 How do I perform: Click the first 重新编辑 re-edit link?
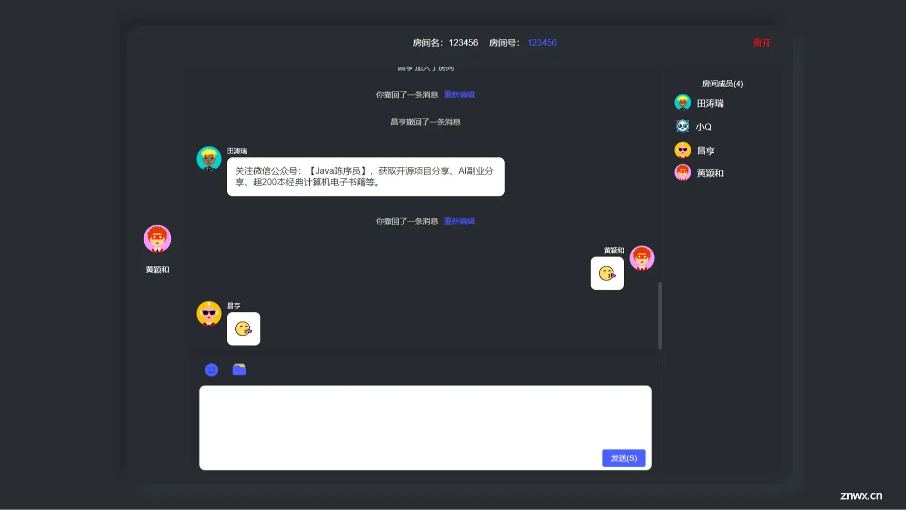[459, 94]
